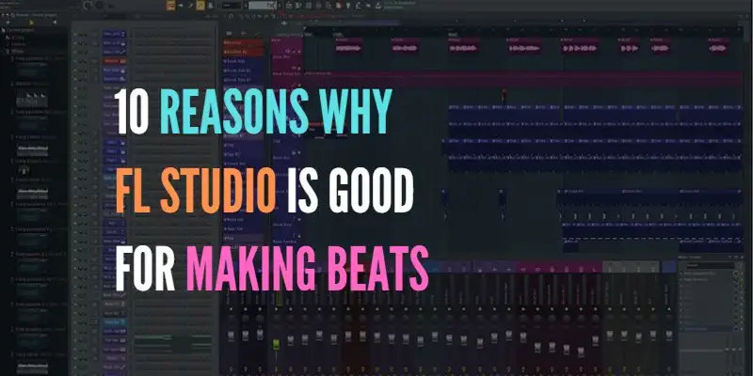Click the light gray field in top toolbar
753x376 pixels.
coord(263,6)
